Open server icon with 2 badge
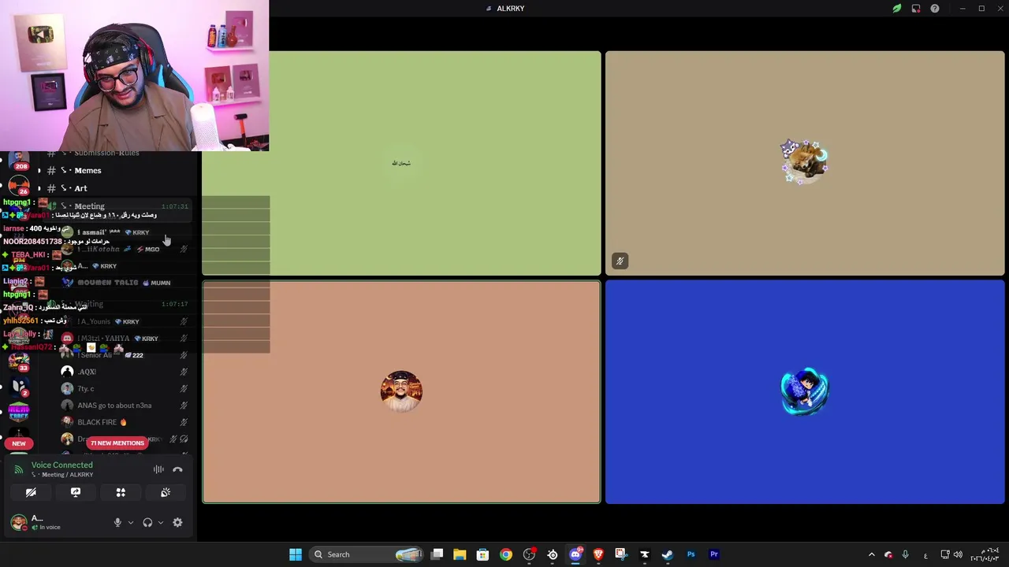The height and width of the screenshot is (567, 1009). coord(19,387)
